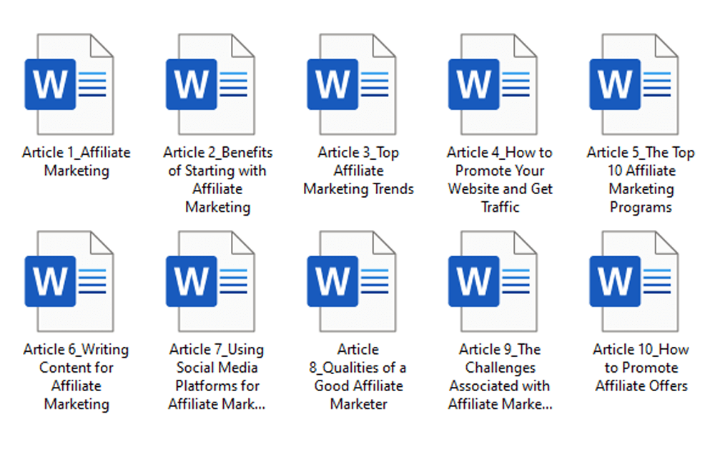Select the Article 7_Using Social Media icon
The width and height of the screenshot is (715, 449).
[x=210, y=281]
